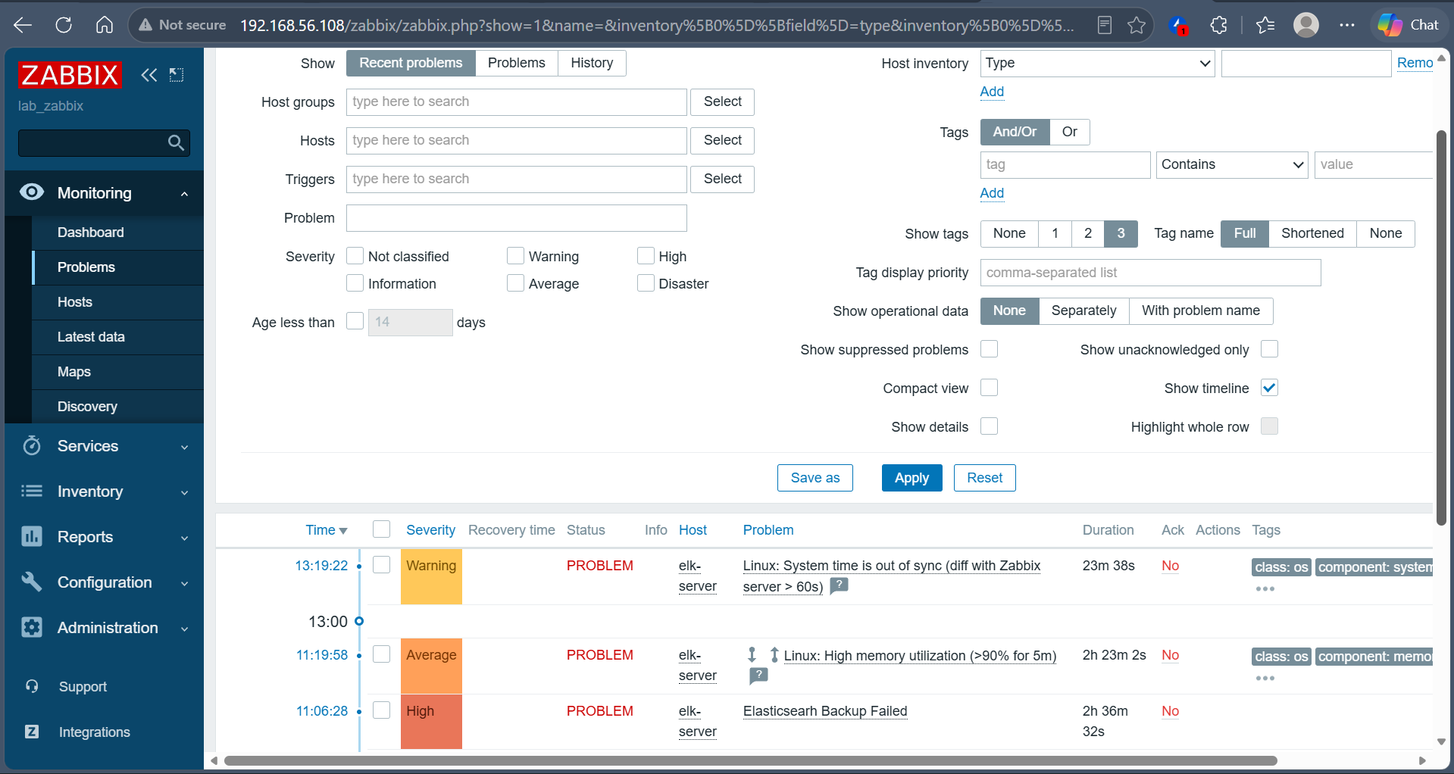Click Select next to Host groups
The height and width of the screenshot is (774, 1454).
tap(722, 101)
